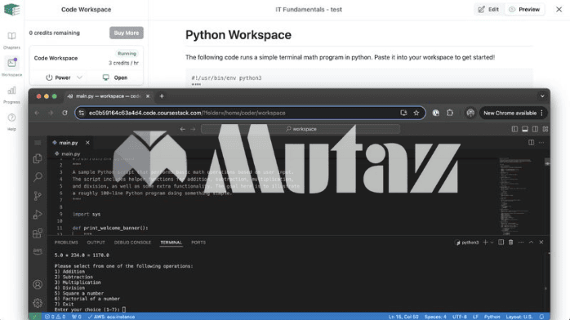This screenshot has width=570, height=320.
Task: Click Chrome back navigation arrow
Action: pos(37,113)
